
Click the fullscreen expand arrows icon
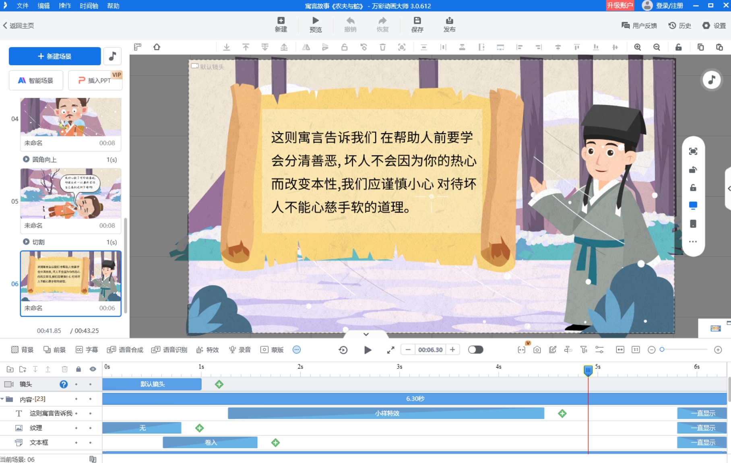pyautogui.click(x=390, y=350)
